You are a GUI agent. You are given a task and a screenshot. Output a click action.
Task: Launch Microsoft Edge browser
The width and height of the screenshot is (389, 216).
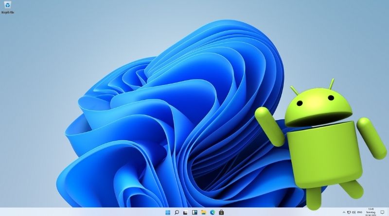click(212, 212)
